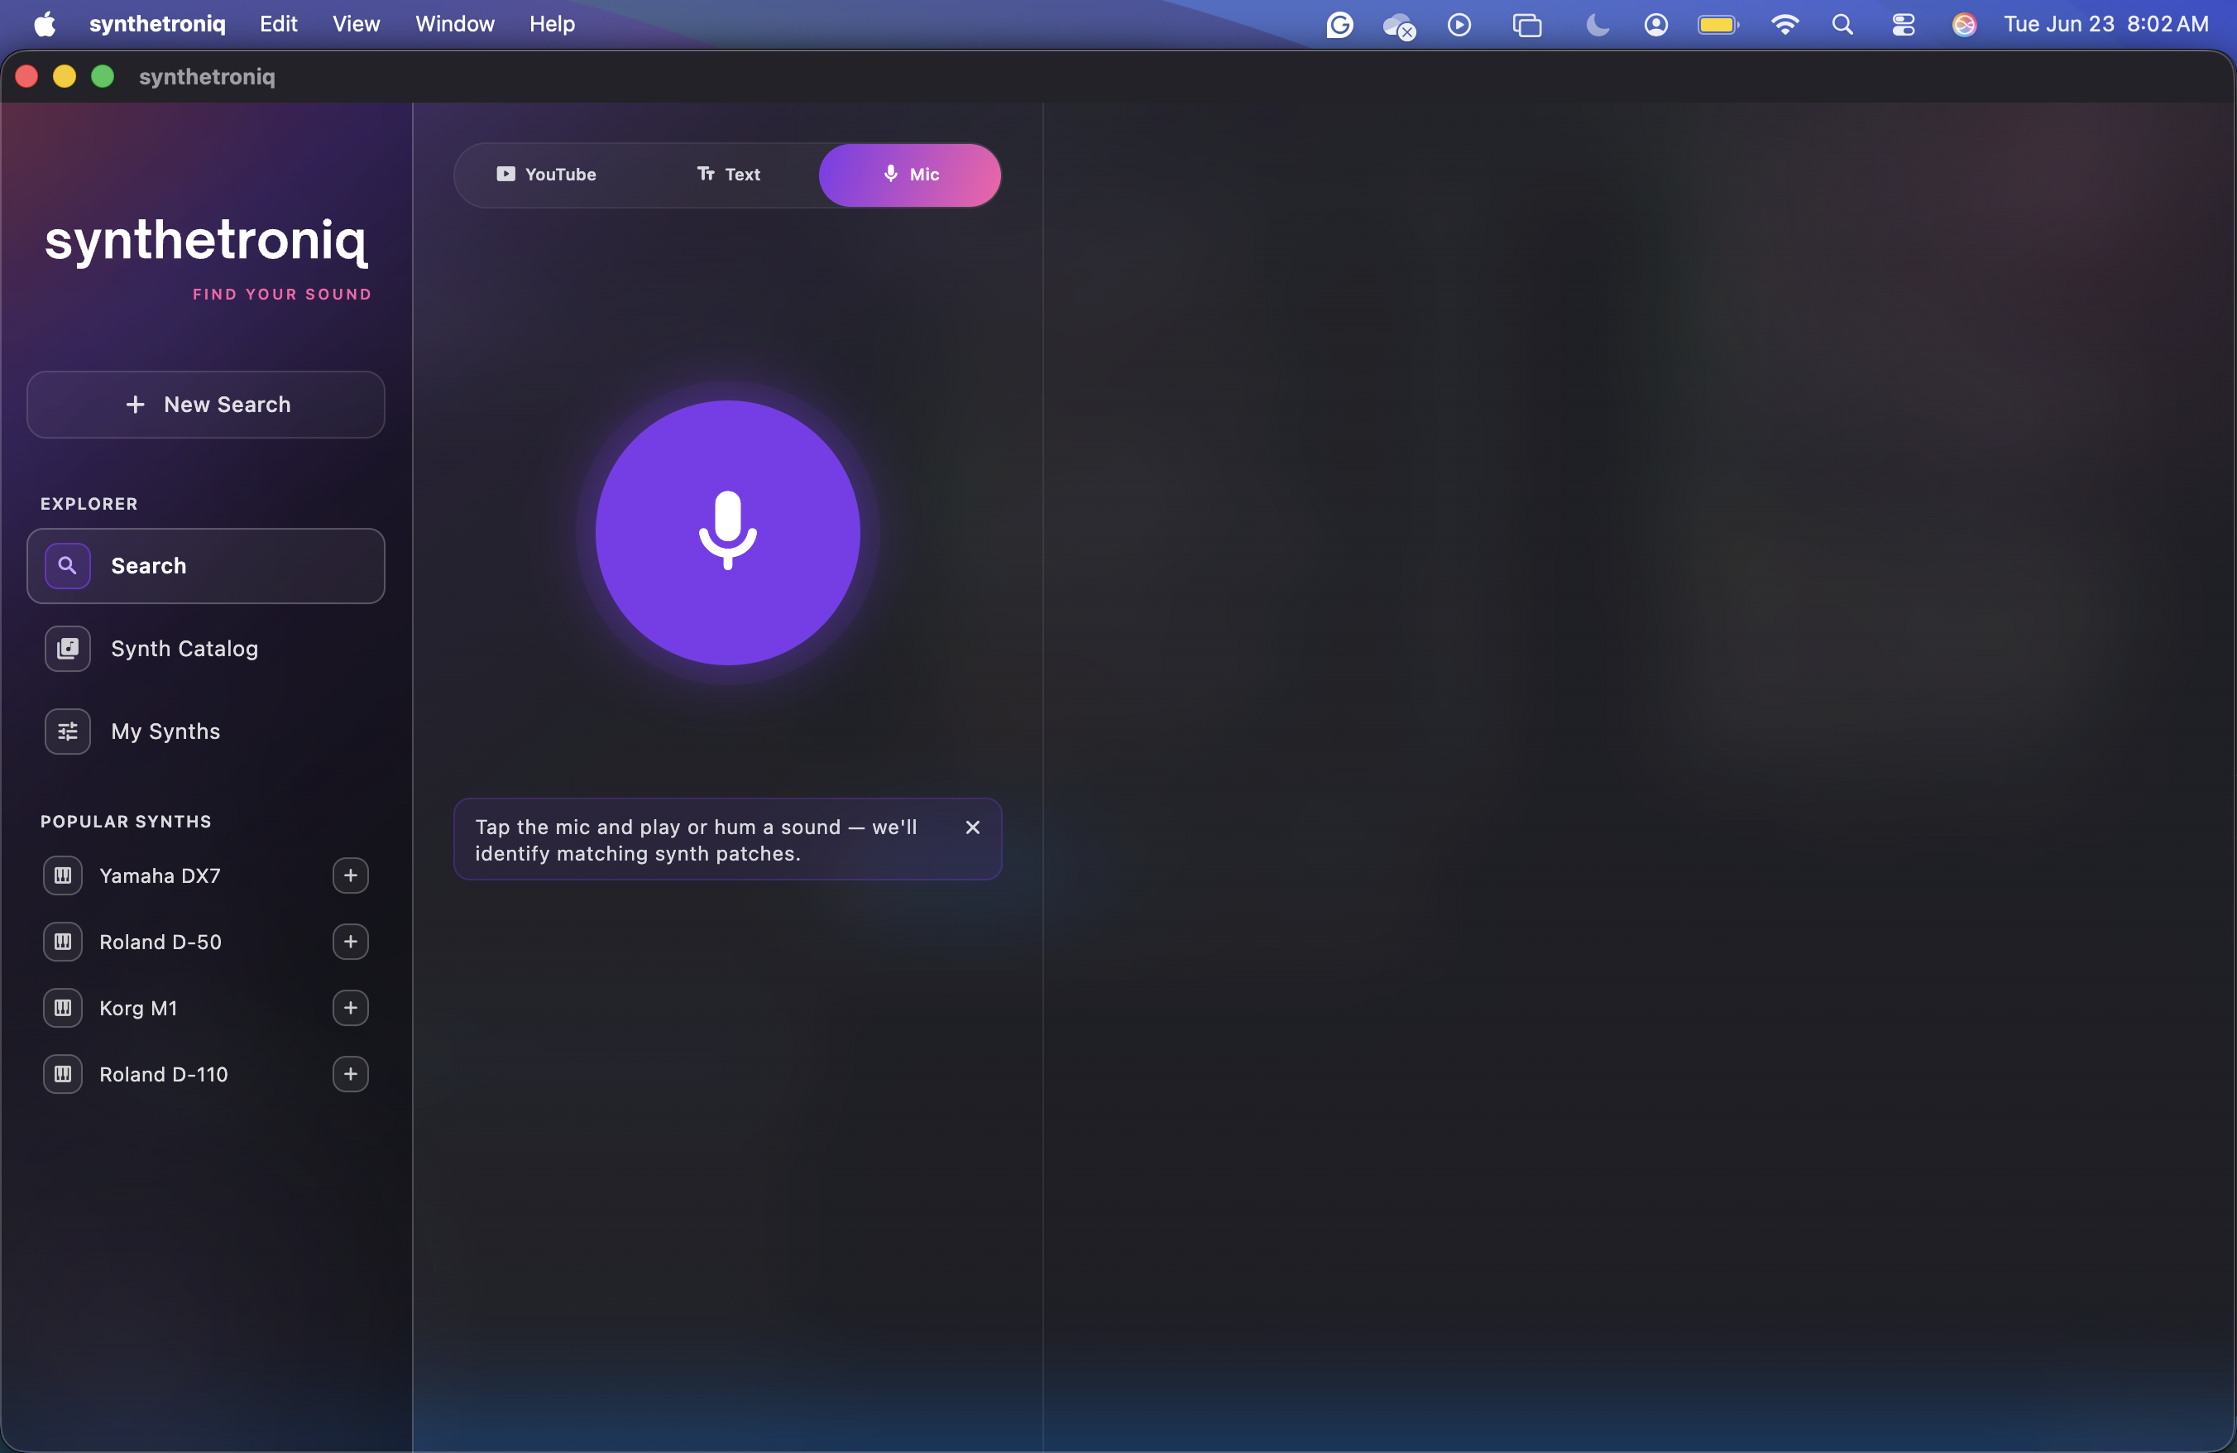Click the Siri icon in menu bar
This screenshot has height=1453, width=2237.
tap(1965, 25)
